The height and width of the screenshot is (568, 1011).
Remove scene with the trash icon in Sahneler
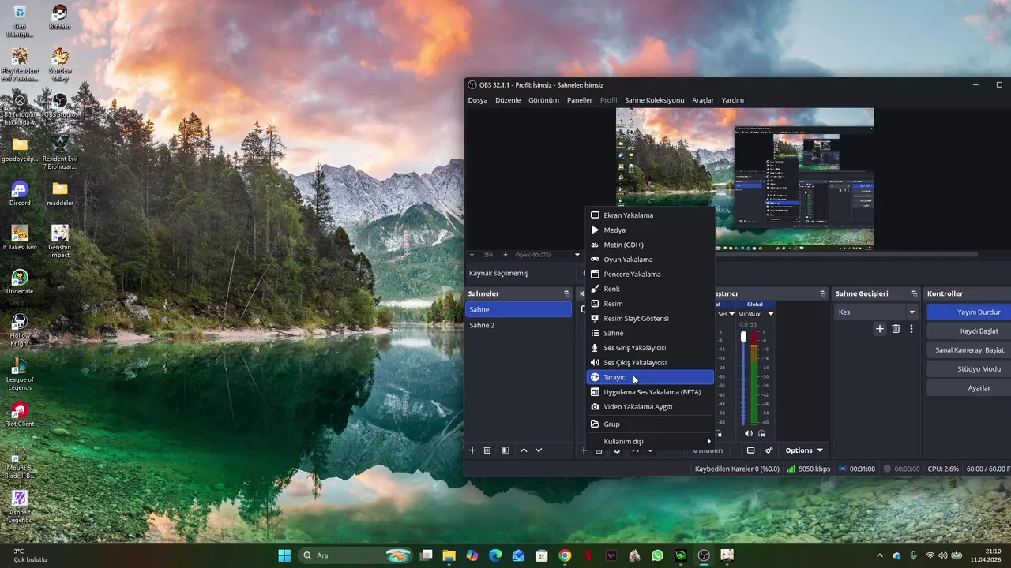[487, 450]
